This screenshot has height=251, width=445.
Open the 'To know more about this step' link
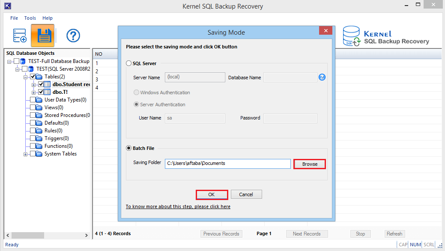[x=178, y=206]
